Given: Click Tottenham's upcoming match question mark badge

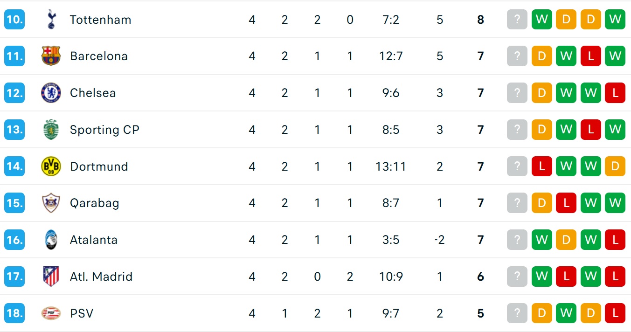Looking at the screenshot, I should [x=517, y=20].
